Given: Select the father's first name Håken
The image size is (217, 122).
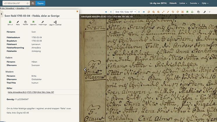Looking at the screenshot, I should pos(34,62).
